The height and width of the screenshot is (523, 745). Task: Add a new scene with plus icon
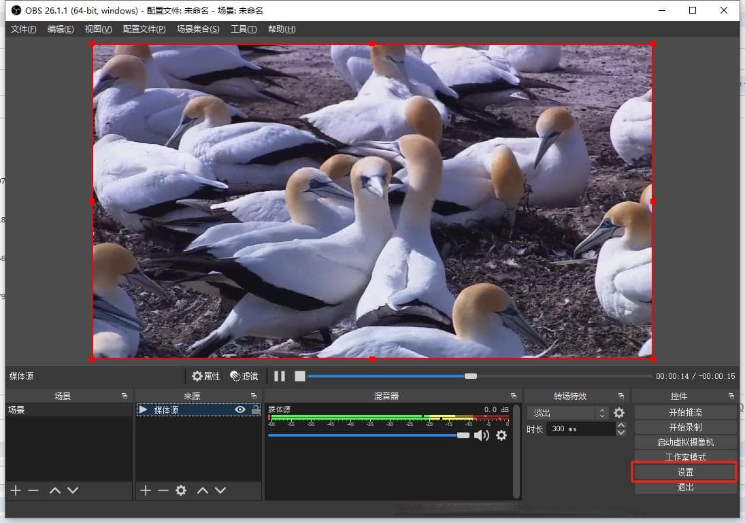coord(16,490)
